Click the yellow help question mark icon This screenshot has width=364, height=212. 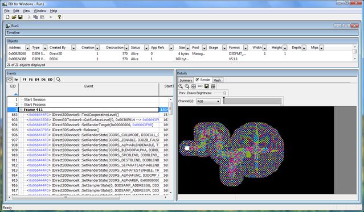click(x=59, y=17)
